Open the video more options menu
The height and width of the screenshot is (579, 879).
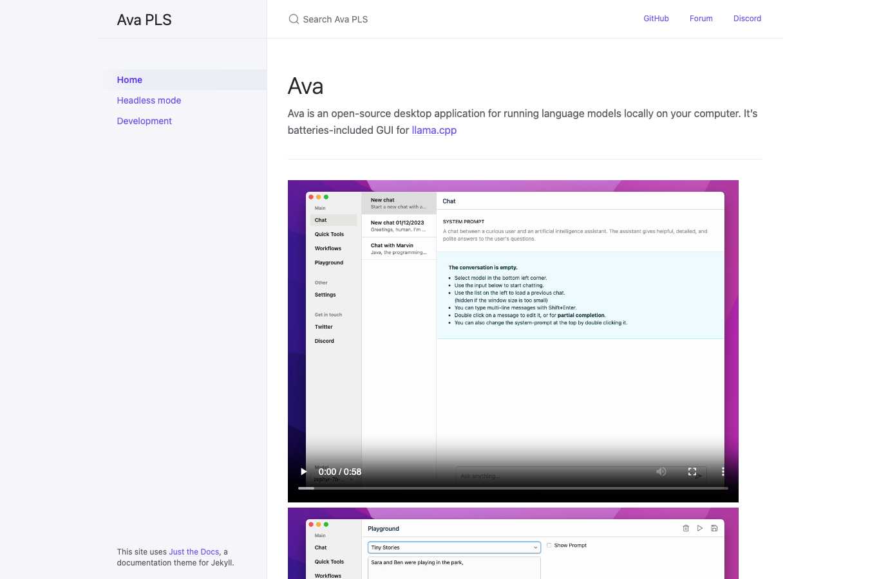point(723,472)
